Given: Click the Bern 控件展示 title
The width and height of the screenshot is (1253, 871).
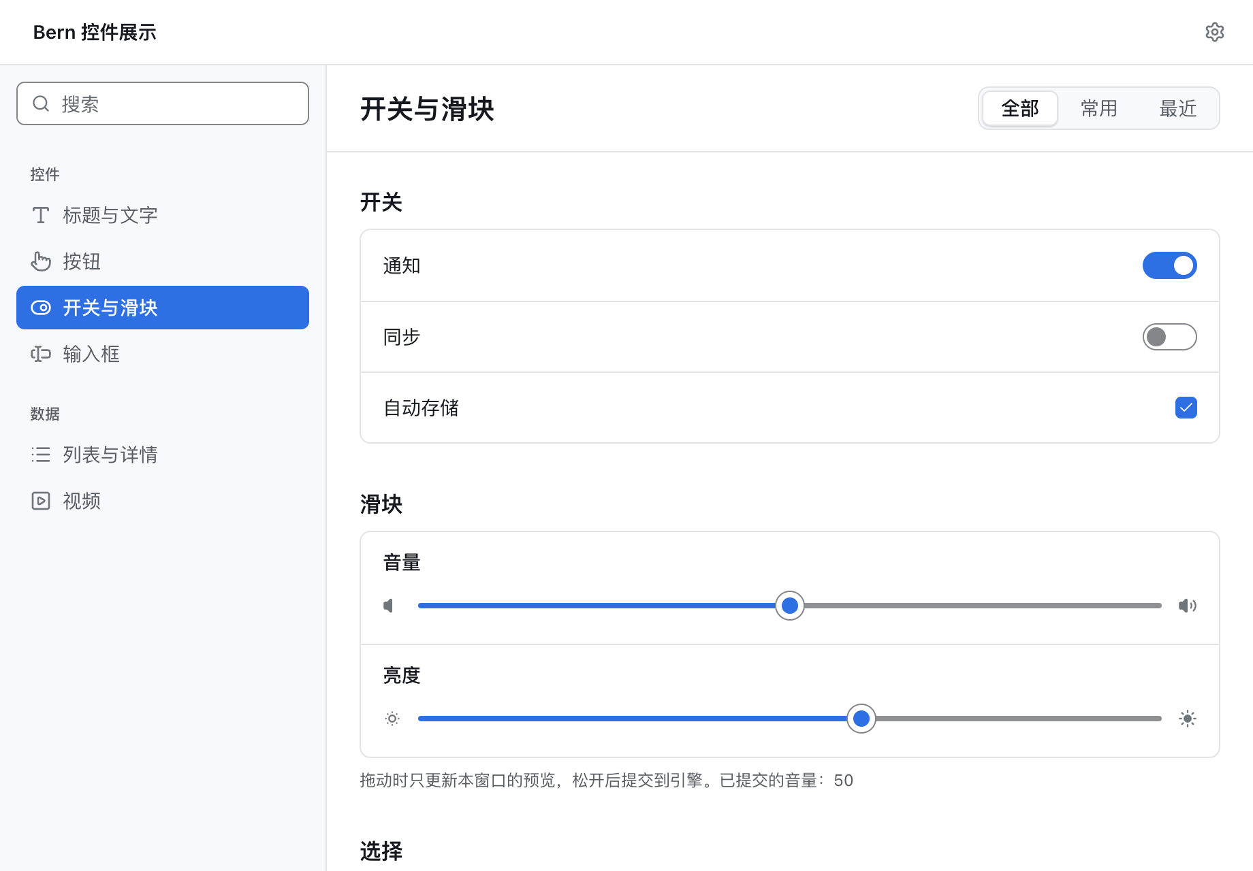Looking at the screenshot, I should pos(95,32).
